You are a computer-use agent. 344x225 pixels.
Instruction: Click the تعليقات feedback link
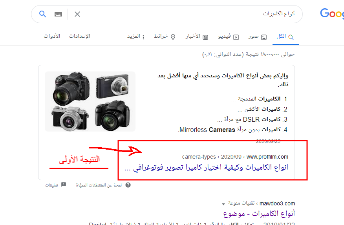click(x=51, y=185)
